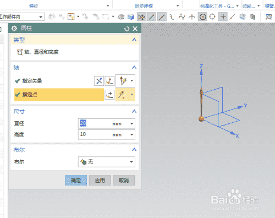Toggle the enable snap point icon
The image size is (275, 218).
coord(141,17)
